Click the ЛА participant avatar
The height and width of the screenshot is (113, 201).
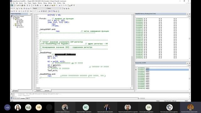pyautogui.click(x=149, y=107)
